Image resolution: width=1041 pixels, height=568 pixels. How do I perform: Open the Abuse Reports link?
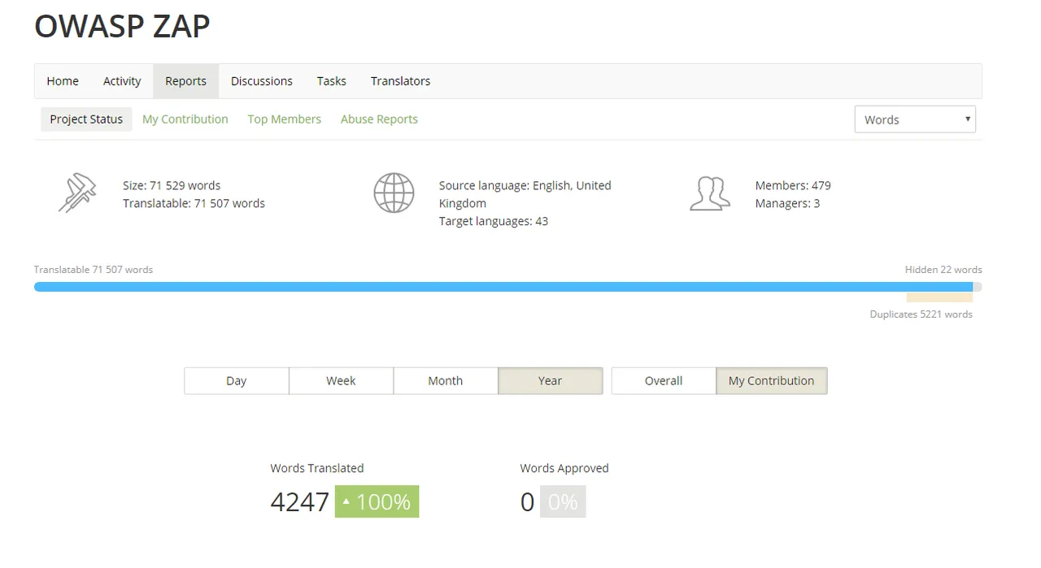(379, 119)
